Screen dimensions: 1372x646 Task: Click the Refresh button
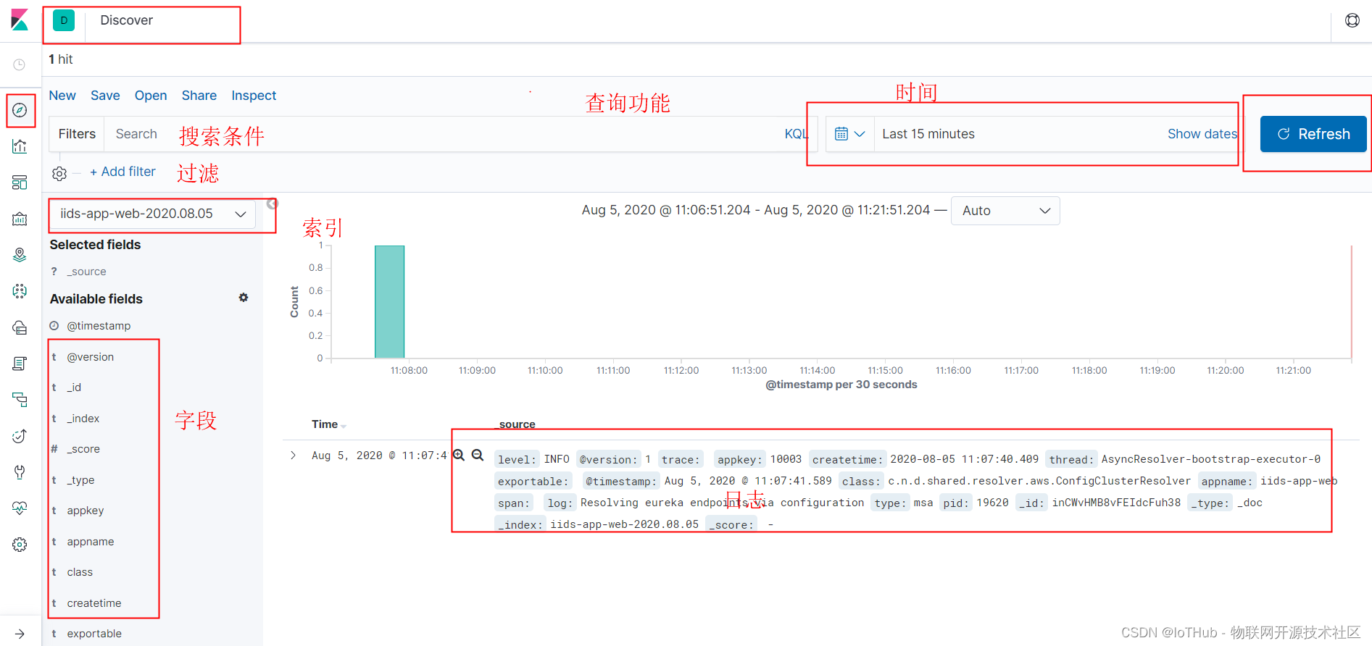1313,134
